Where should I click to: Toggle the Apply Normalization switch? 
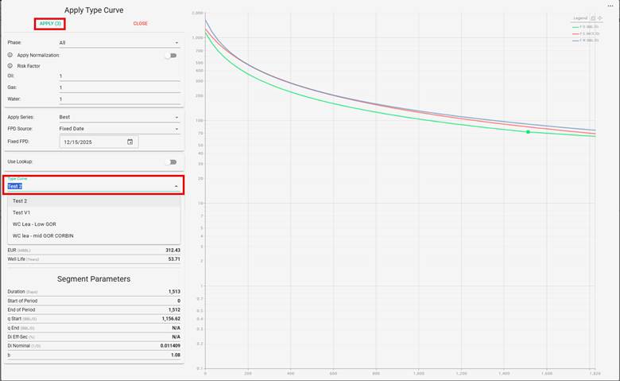[171, 56]
